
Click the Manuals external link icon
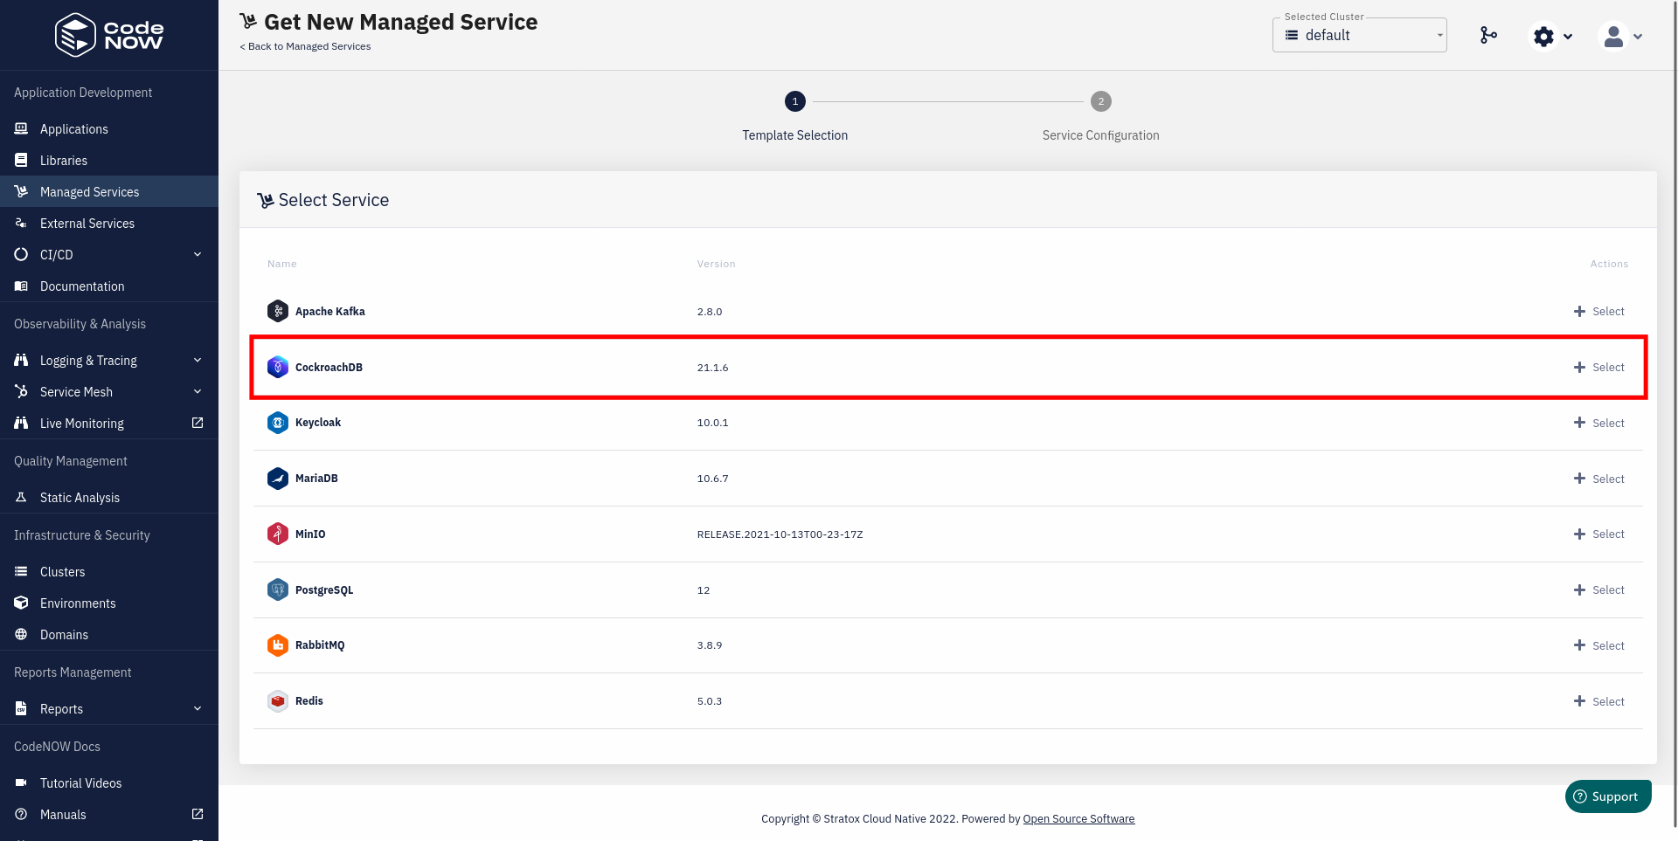click(198, 814)
